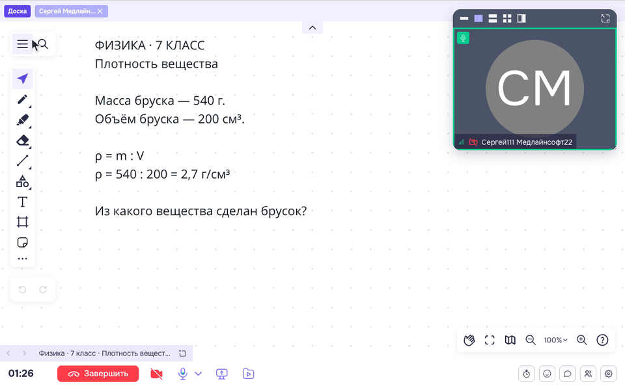Screen dimensions: 625x386
Task: Close the Сергей Медлайн tab
Action: 100,11
